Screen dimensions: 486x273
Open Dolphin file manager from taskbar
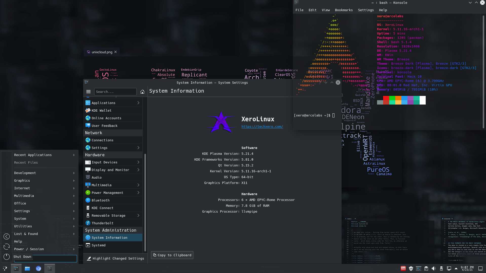27,268
